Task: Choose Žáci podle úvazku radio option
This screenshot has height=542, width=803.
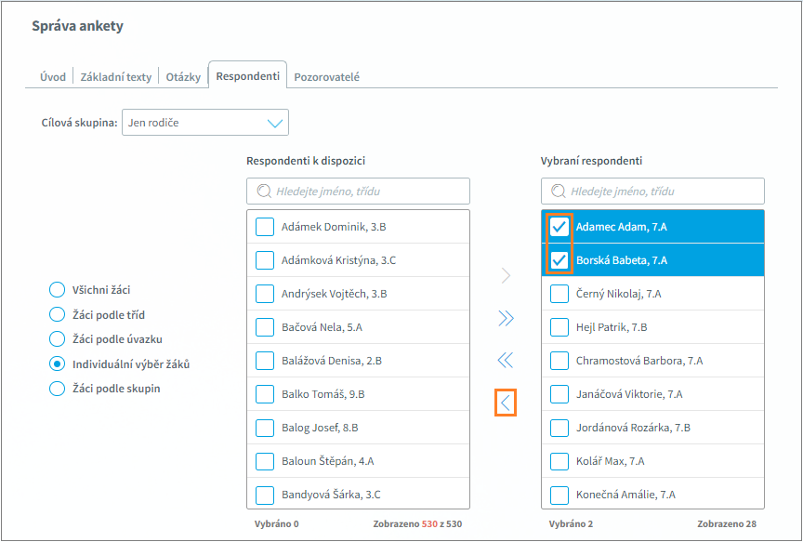Action: [x=57, y=338]
